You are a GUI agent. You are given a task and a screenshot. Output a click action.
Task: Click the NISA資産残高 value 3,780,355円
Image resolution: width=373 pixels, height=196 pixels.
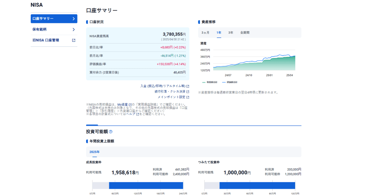pyautogui.click(x=174, y=34)
